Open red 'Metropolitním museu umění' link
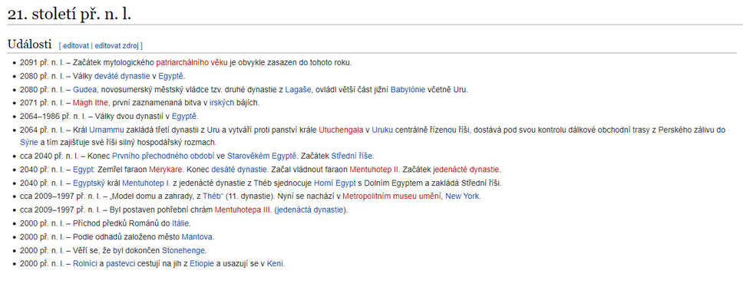This screenshot has width=743, height=307. [392, 196]
